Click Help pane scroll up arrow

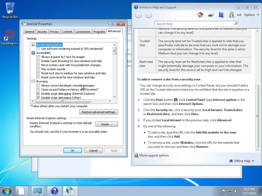[x=257, y=31]
